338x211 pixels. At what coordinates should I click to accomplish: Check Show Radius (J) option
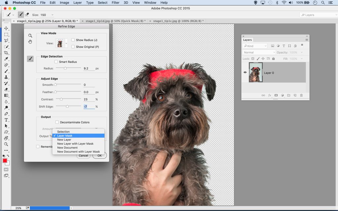tap(73, 40)
